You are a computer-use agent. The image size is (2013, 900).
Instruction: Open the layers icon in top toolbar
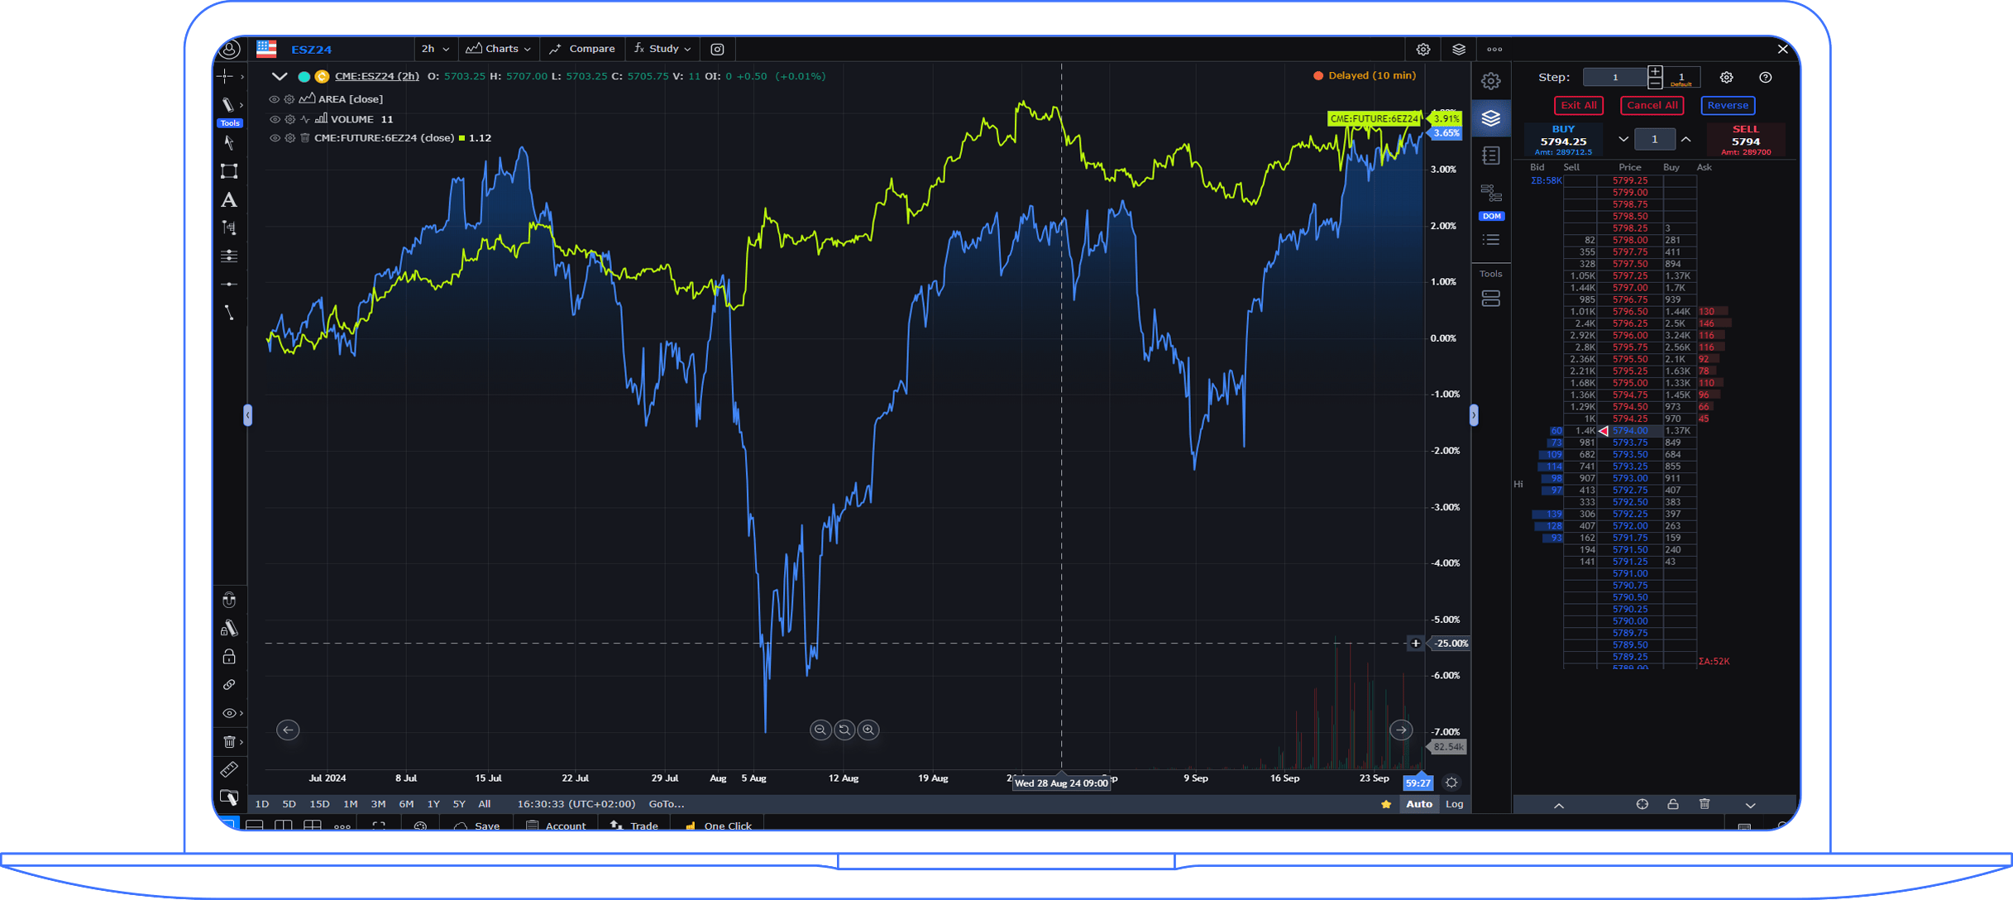click(1459, 49)
